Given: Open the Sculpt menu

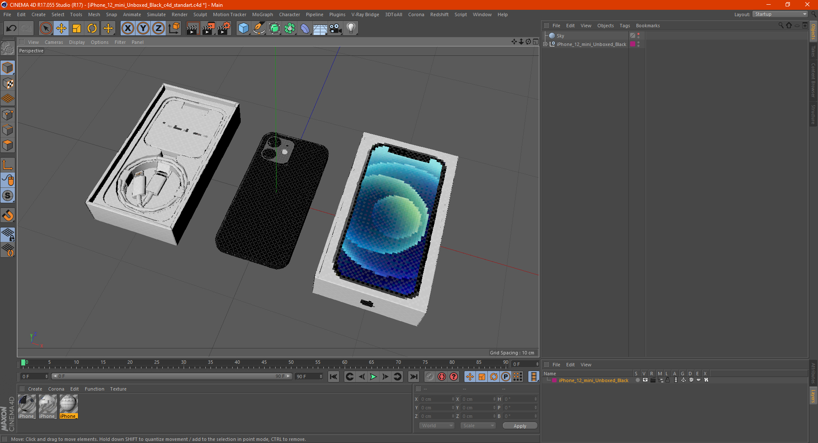Looking at the screenshot, I should (x=200, y=14).
